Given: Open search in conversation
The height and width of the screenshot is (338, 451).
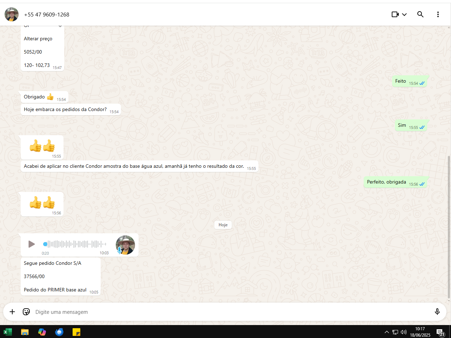Looking at the screenshot, I should pos(420,14).
